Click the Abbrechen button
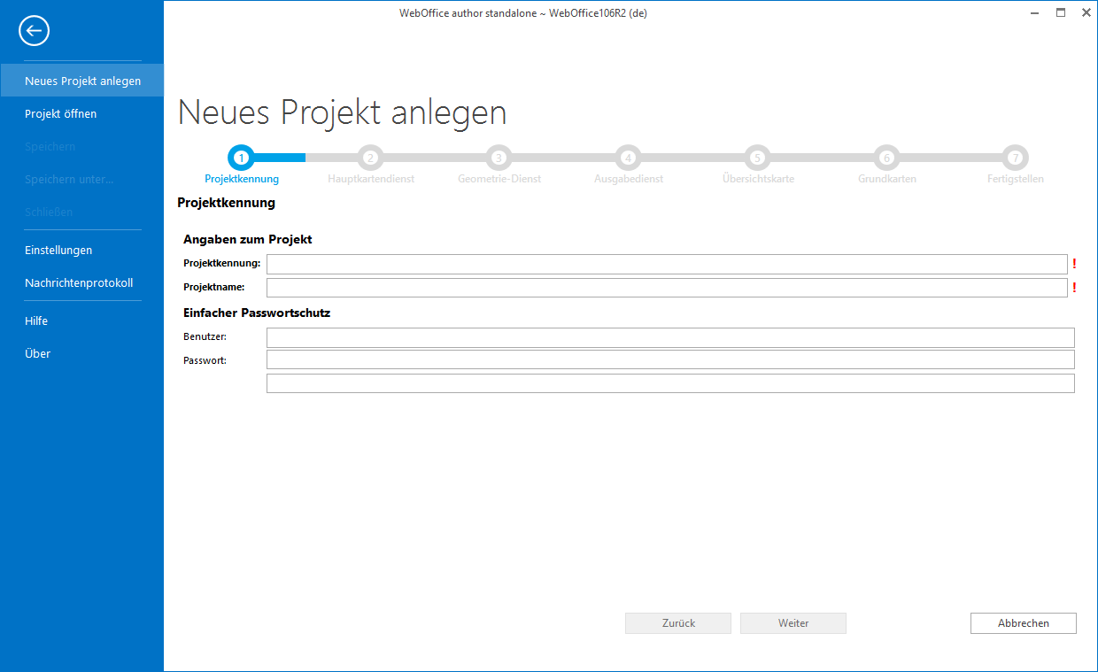This screenshot has width=1098, height=672. 1023,623
